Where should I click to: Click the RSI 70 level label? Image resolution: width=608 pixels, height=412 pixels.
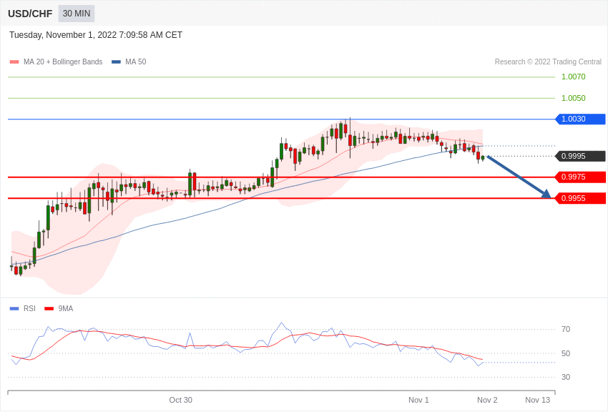click(566, 330)
